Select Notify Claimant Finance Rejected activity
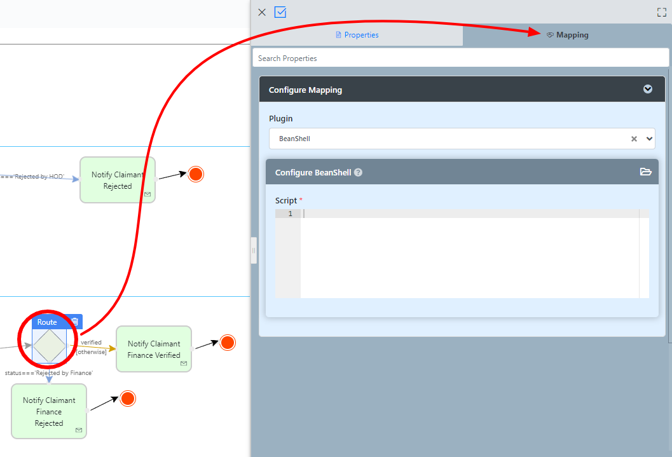Viewport: 672px width, 457px height. click(x=49, y=411)
